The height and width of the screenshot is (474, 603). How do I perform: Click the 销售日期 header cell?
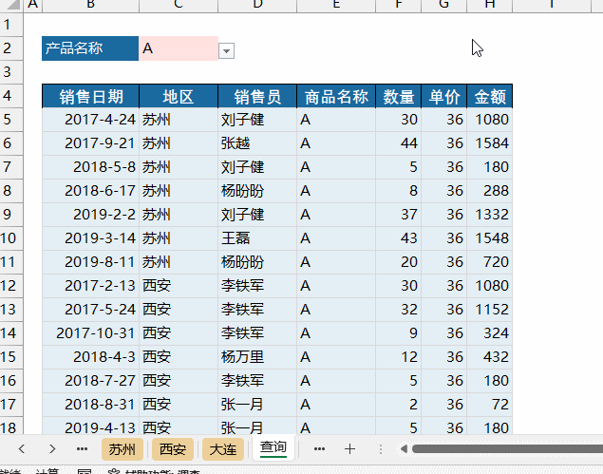point(91,96)
